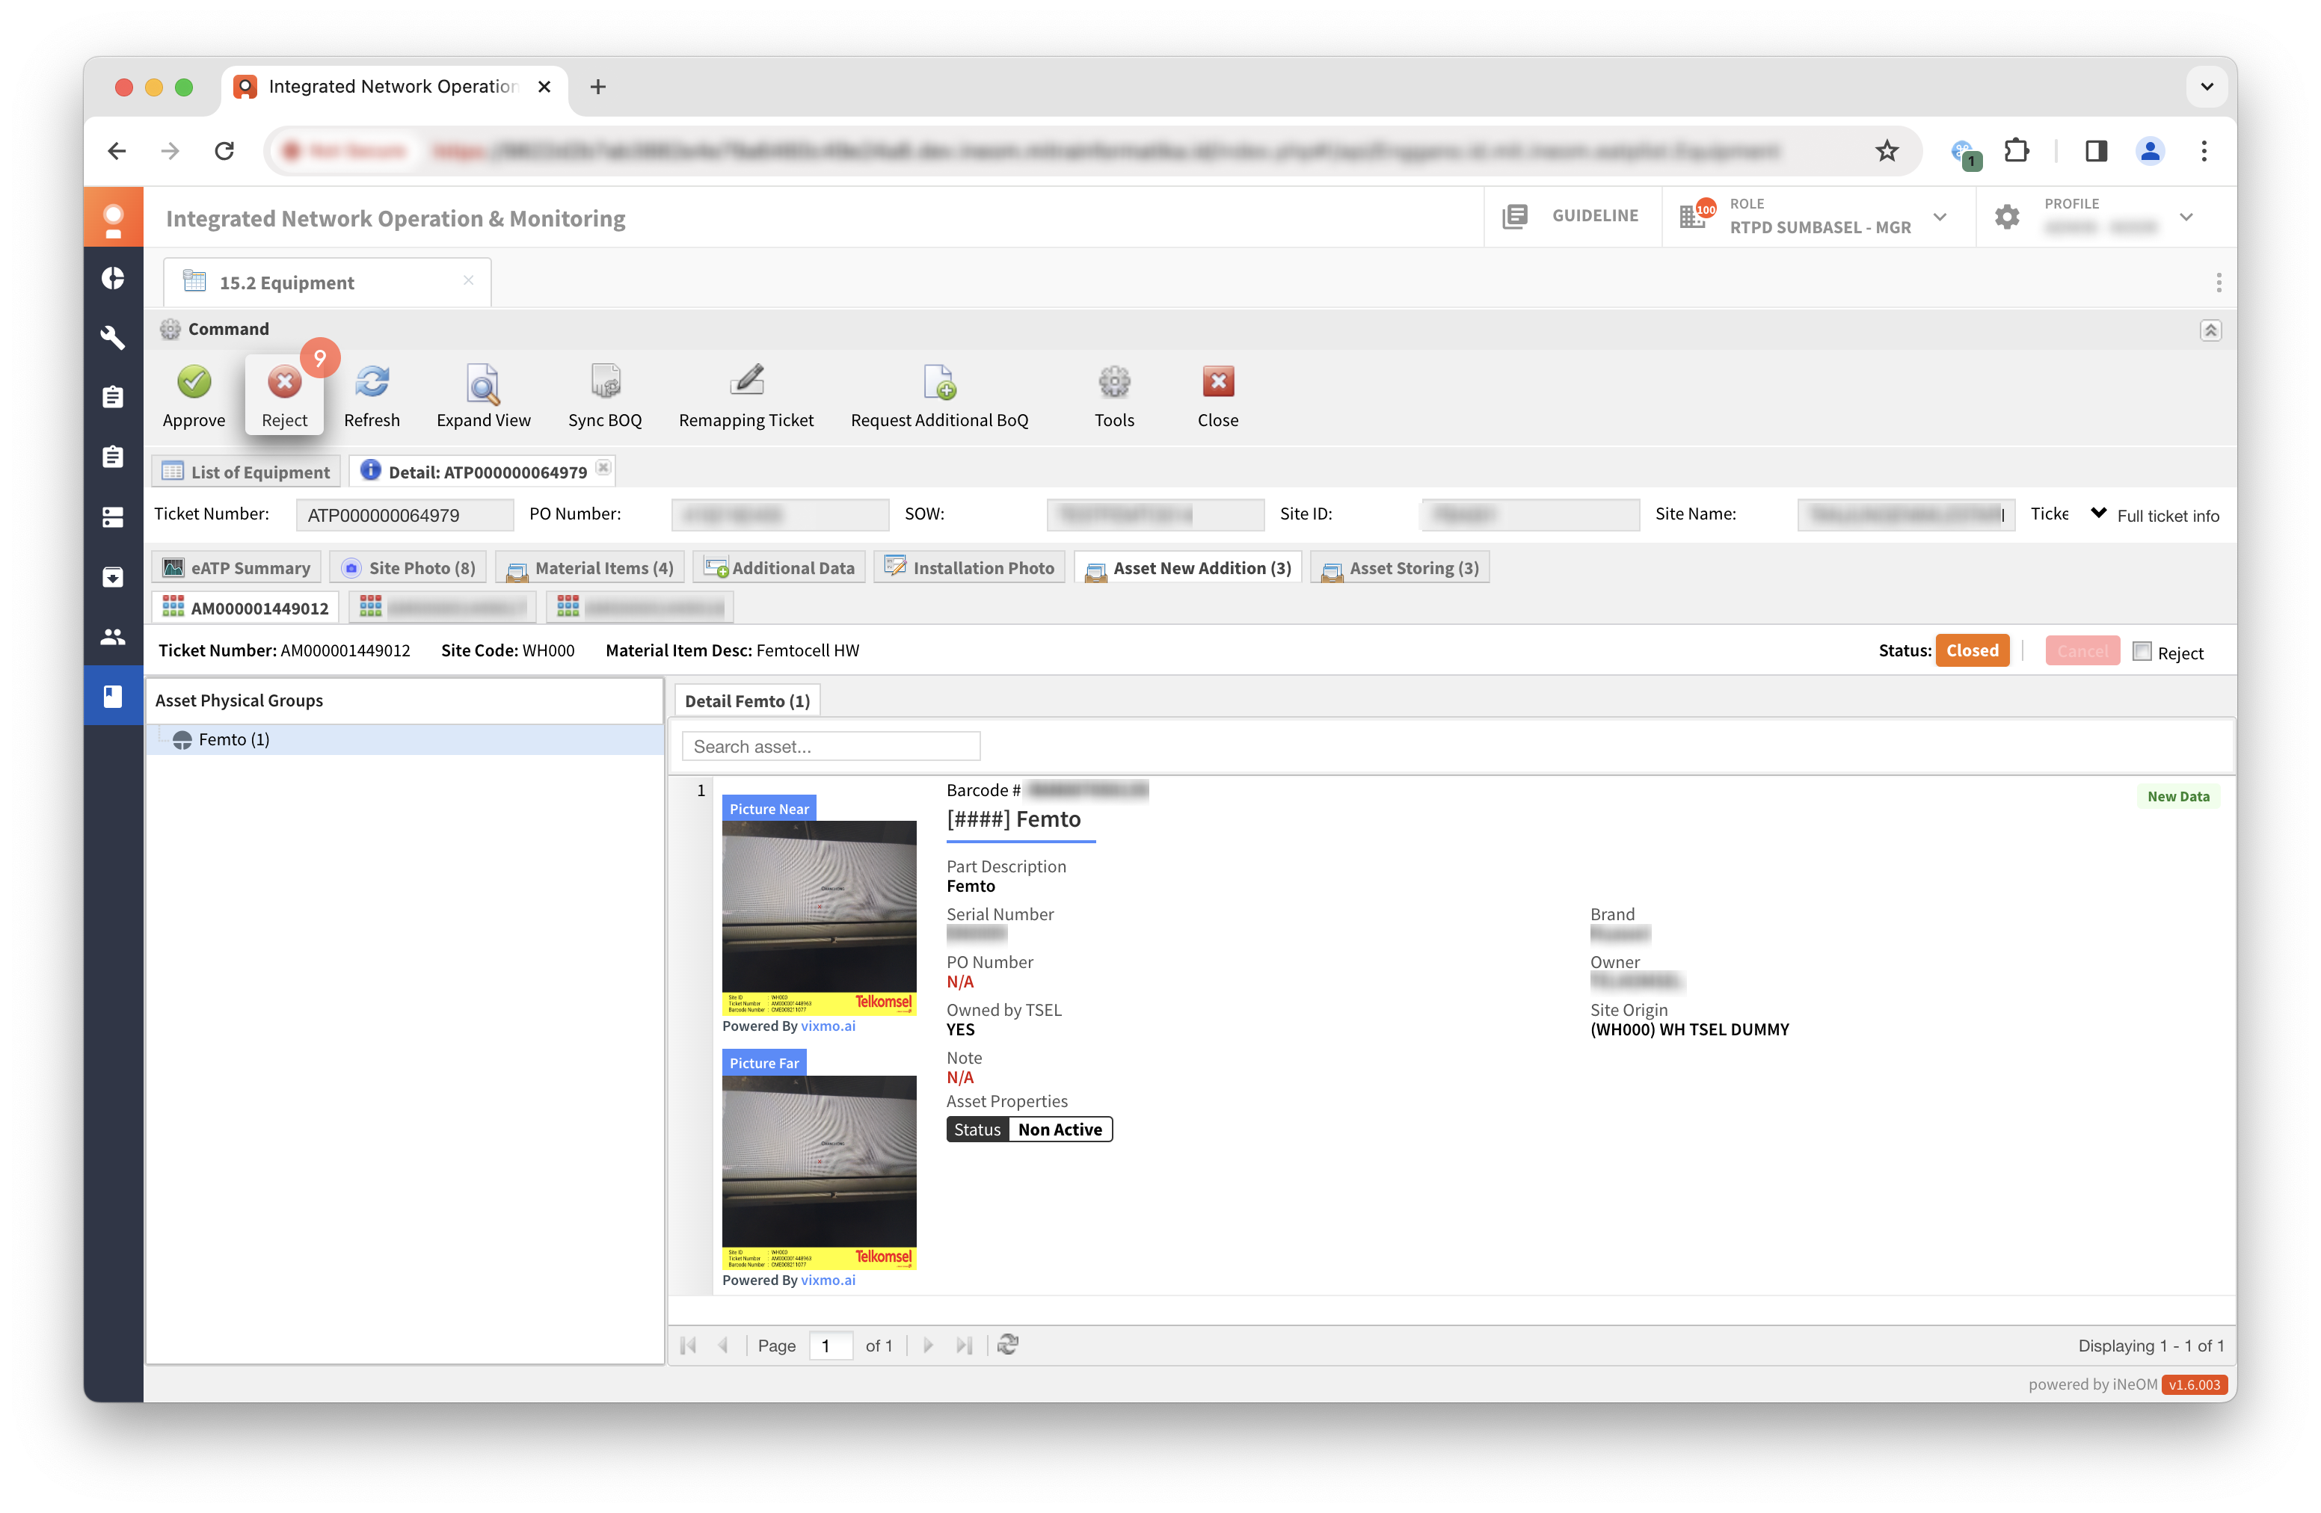Expand the ROLE dropdown
This screenshot has height=1513, width=2321.
[1940, 217]
